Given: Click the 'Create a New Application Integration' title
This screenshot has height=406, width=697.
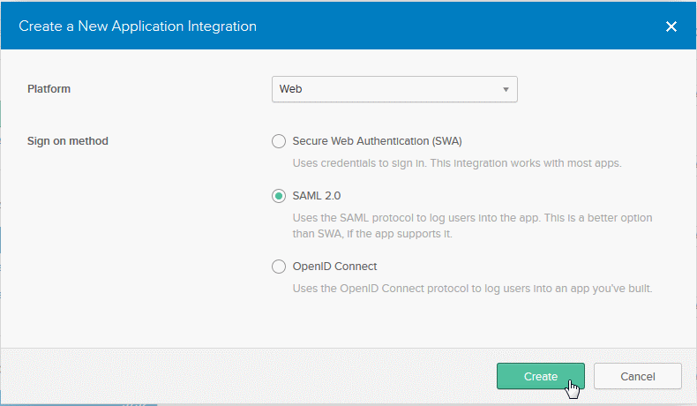Looking at the screenshot, I should pos(138,26).
